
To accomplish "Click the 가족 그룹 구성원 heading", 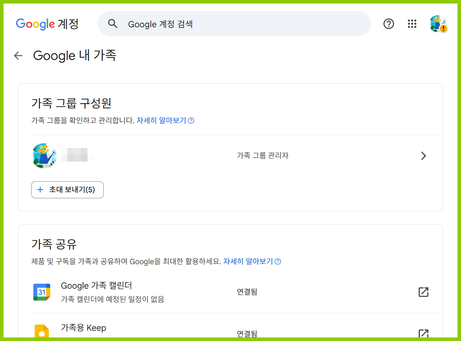I will 72,103.
